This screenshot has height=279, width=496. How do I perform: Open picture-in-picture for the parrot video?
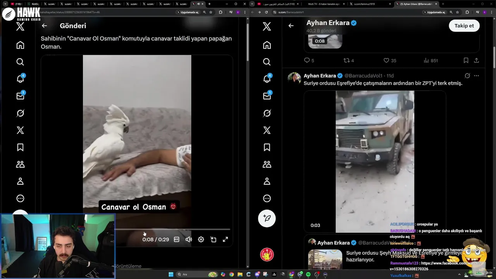click(213, 239)
